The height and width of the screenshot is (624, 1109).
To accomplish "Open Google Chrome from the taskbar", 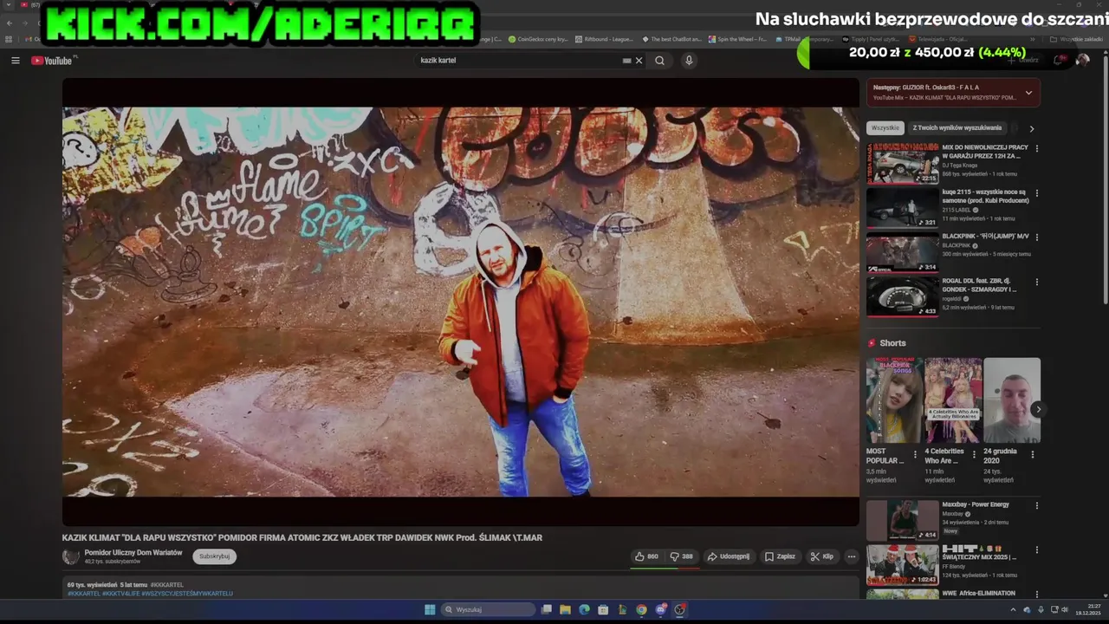I will click(641, 609).
